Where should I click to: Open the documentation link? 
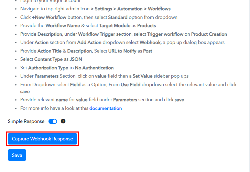(106, 108)
